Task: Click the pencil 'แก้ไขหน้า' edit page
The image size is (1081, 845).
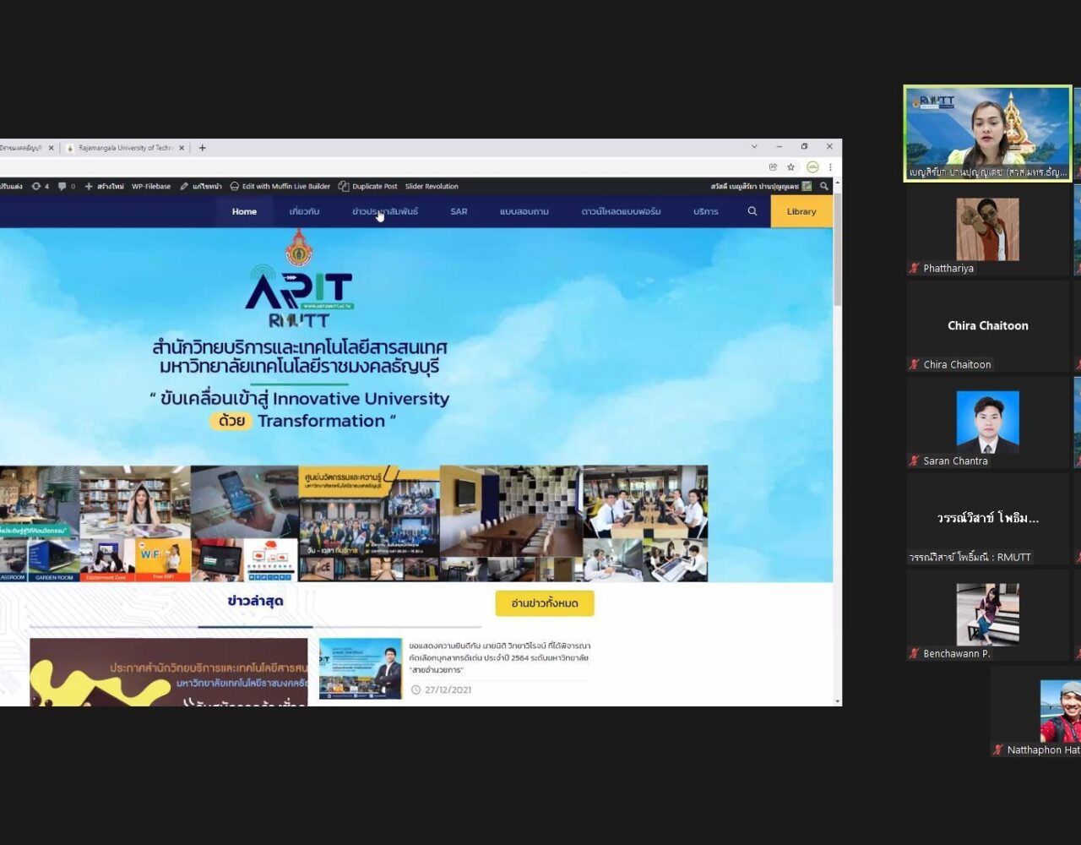Action: point(201,186)
